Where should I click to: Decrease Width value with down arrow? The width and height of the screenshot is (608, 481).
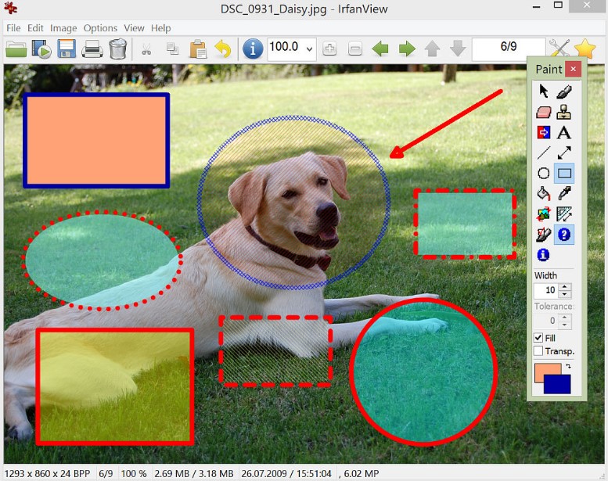click(566, 295)
